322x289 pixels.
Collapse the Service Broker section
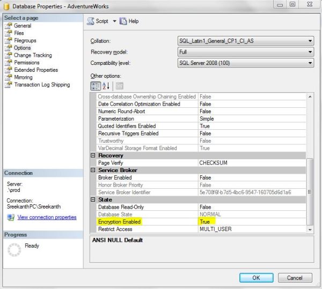[x=93, y=171]
